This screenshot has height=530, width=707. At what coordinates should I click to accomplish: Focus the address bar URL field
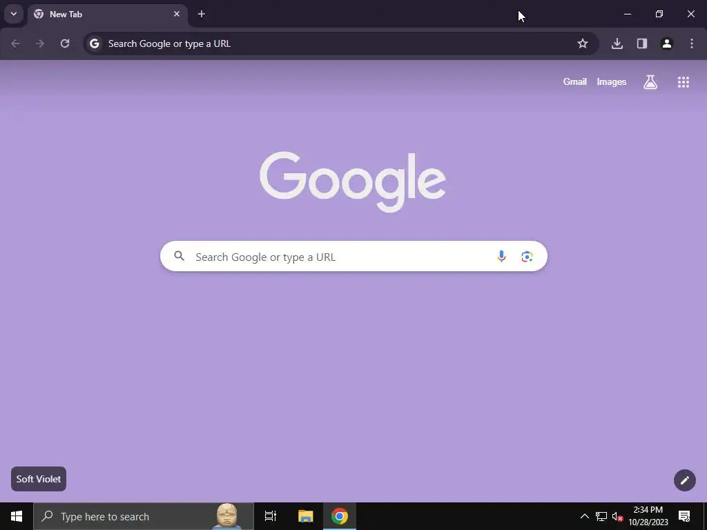(341, 43)
